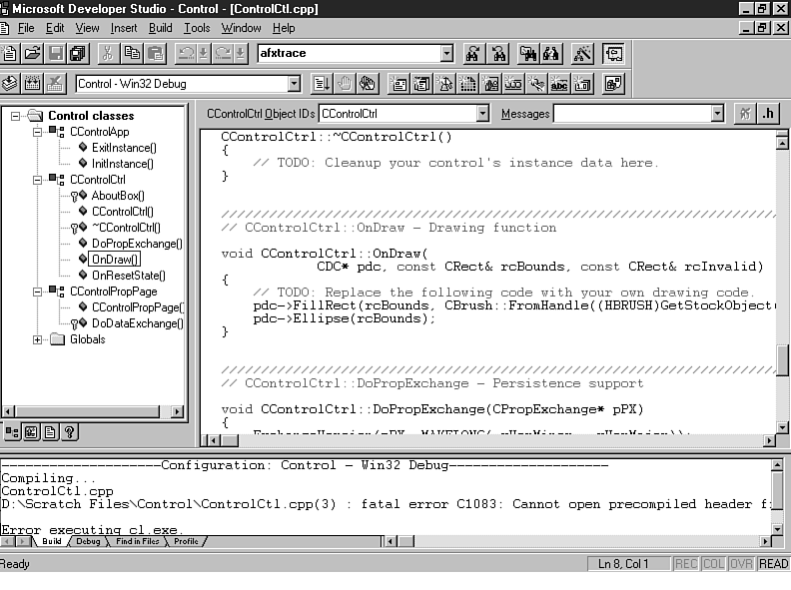Select the AboutBox() tree item
Image resolution: width=791 pixels, height=590 pixels.
pos(118,196)
